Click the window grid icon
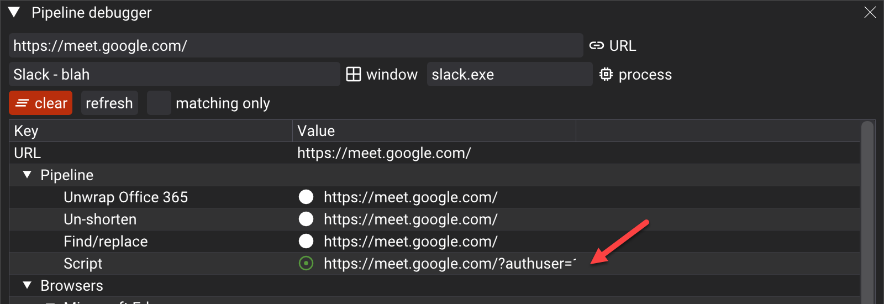Viewport: 884px width, 304px height. 354,74
